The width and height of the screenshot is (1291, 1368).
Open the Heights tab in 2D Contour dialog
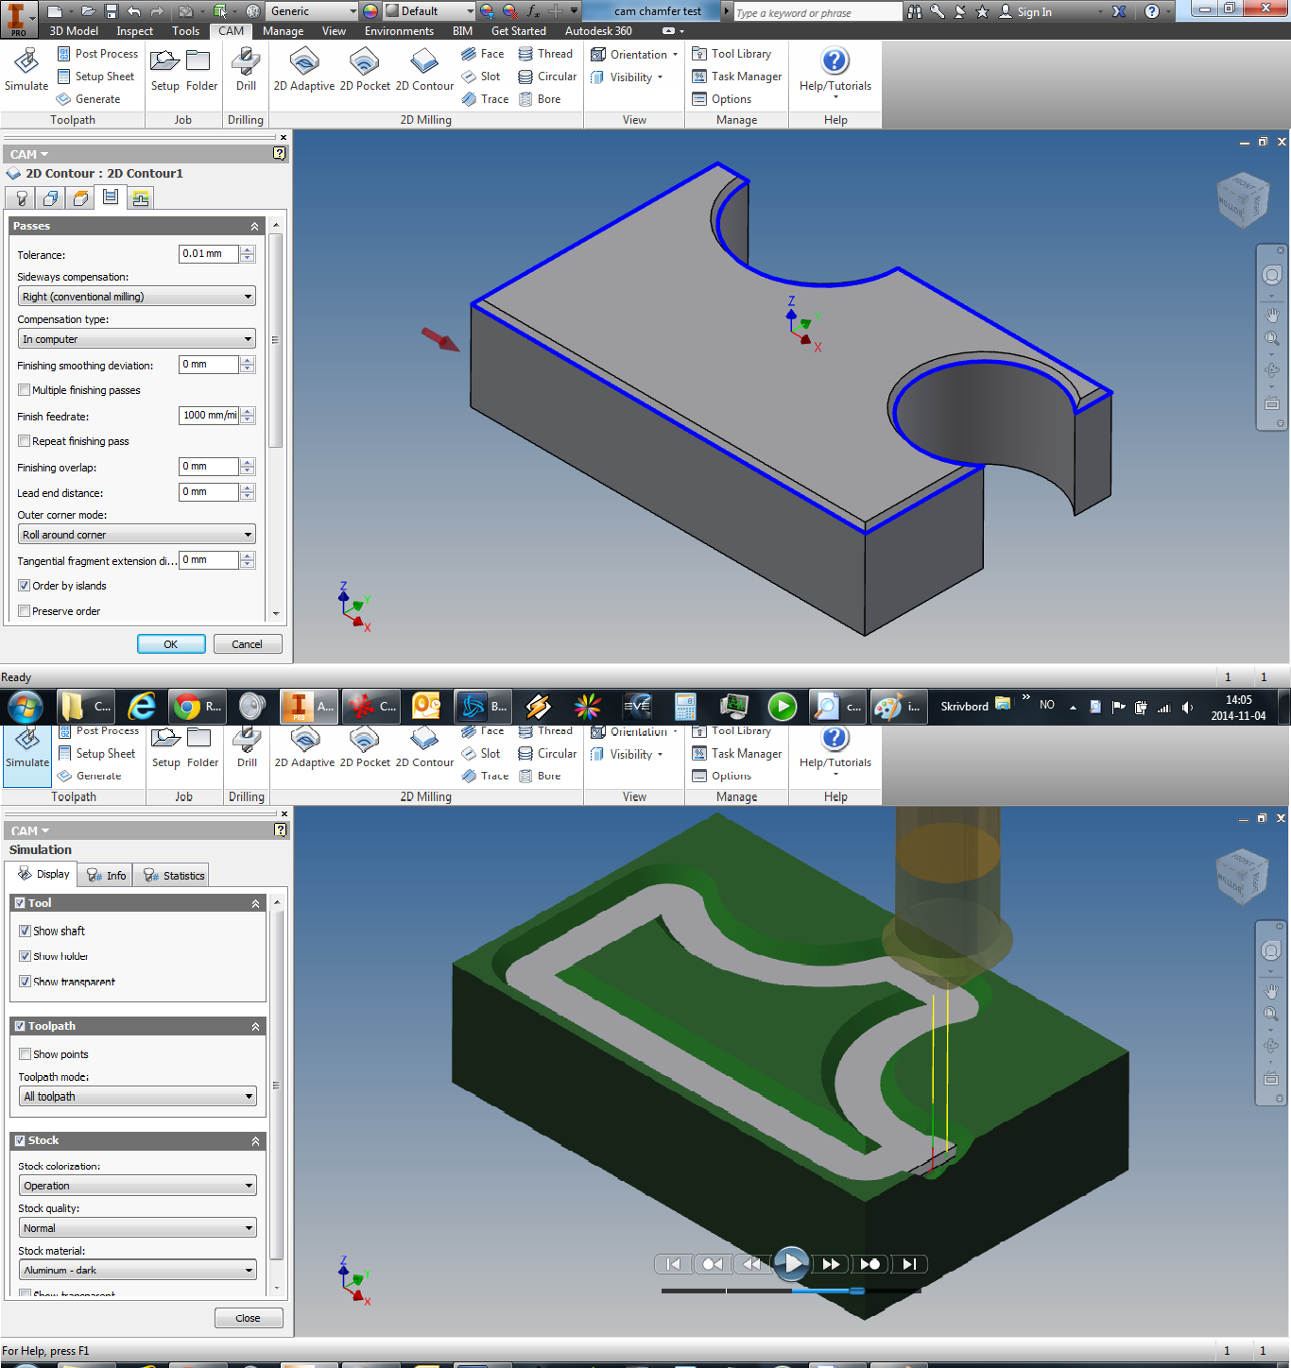tap(81, 197)
